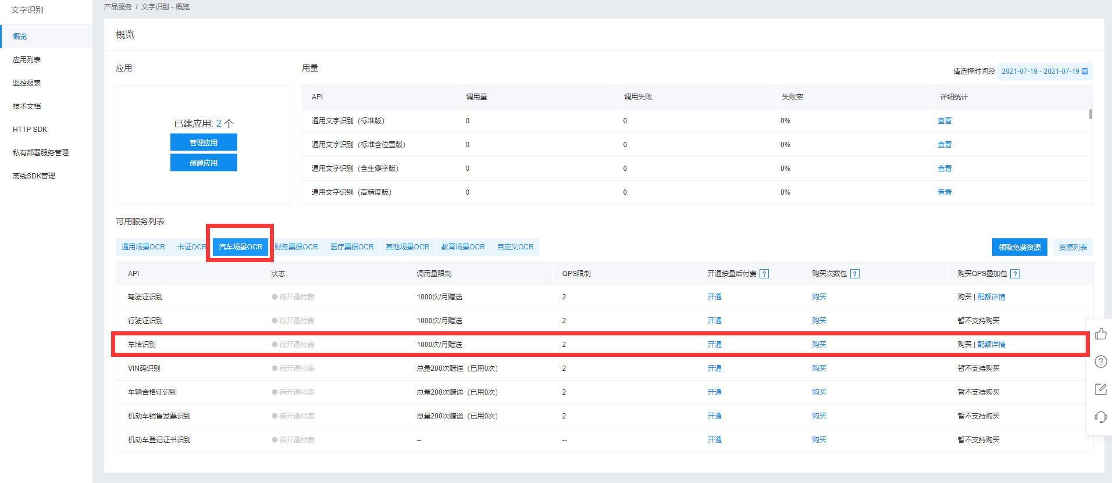Viewport: 1112px width, 483px height.
Task: Click 查看 for 通用文字识别（含生僻字版）
Action: click(945, 169)
